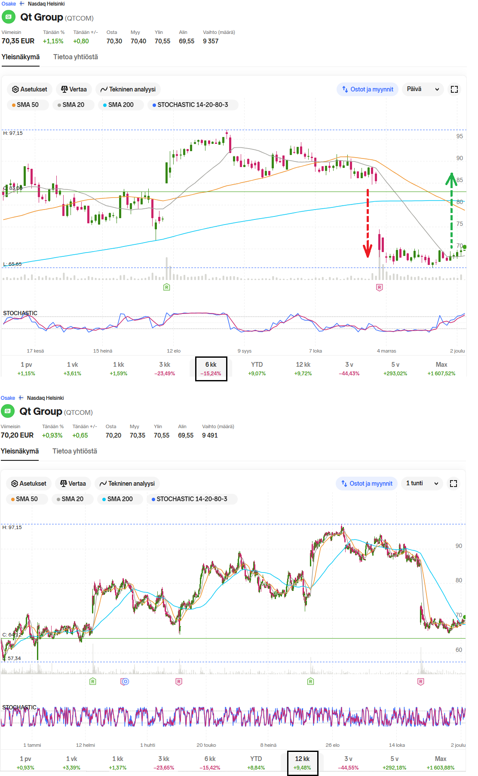Click the 70,35 EUR latest price

[x=18, y=41]
